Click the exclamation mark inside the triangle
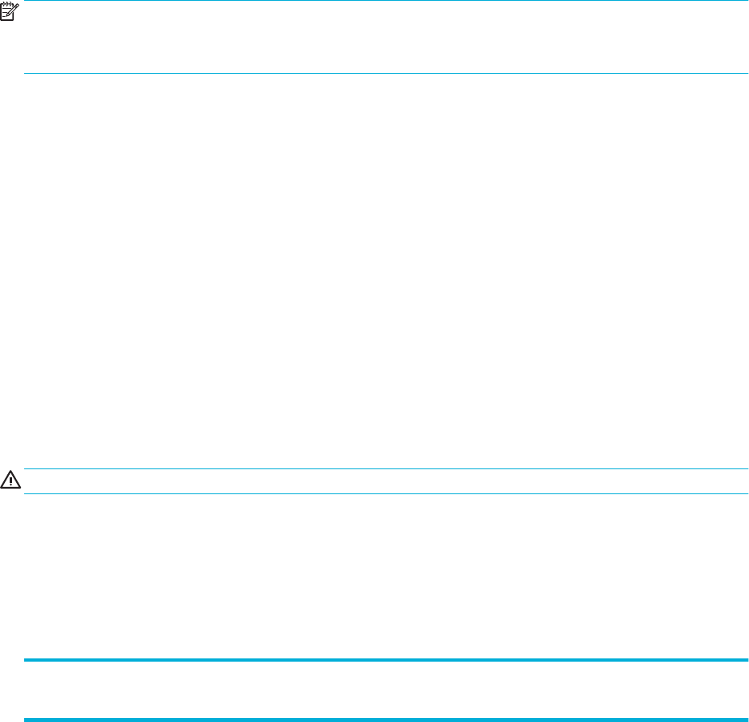 pos(10,481)
